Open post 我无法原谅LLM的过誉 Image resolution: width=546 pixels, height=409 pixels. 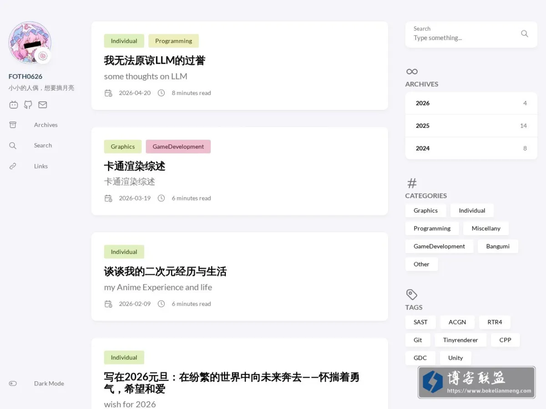(155, 60)
